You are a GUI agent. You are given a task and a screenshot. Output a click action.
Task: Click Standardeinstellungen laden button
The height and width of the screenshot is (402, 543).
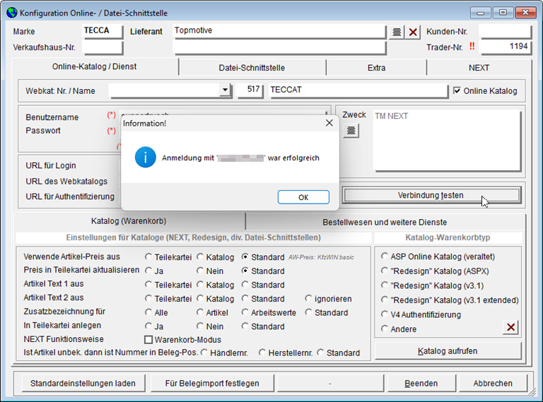point(83,384)
